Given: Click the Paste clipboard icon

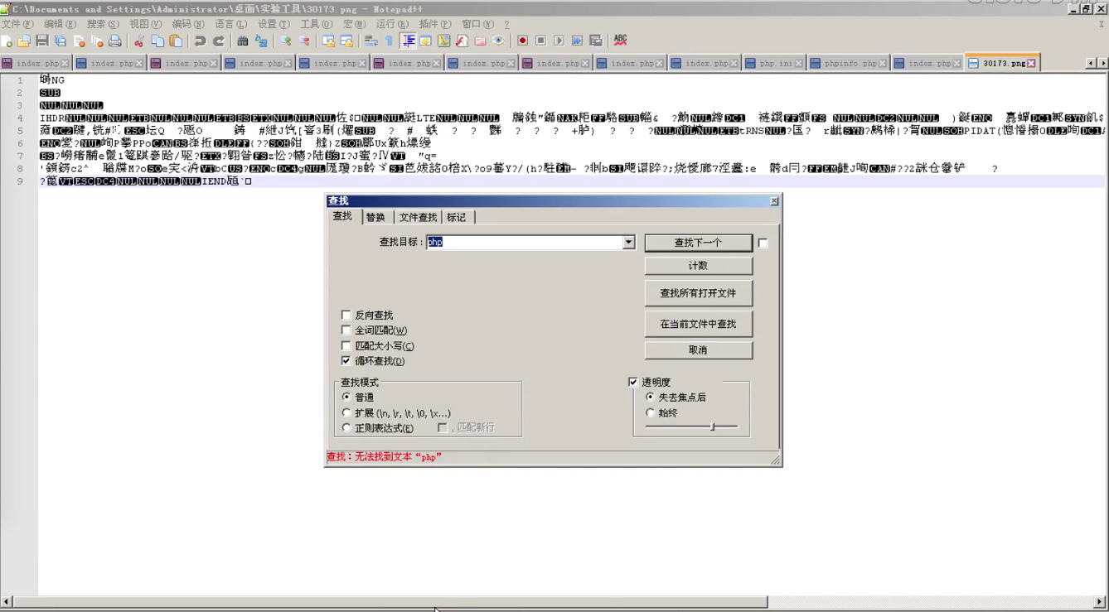Looking at the screenshot, I should point(176,41).
